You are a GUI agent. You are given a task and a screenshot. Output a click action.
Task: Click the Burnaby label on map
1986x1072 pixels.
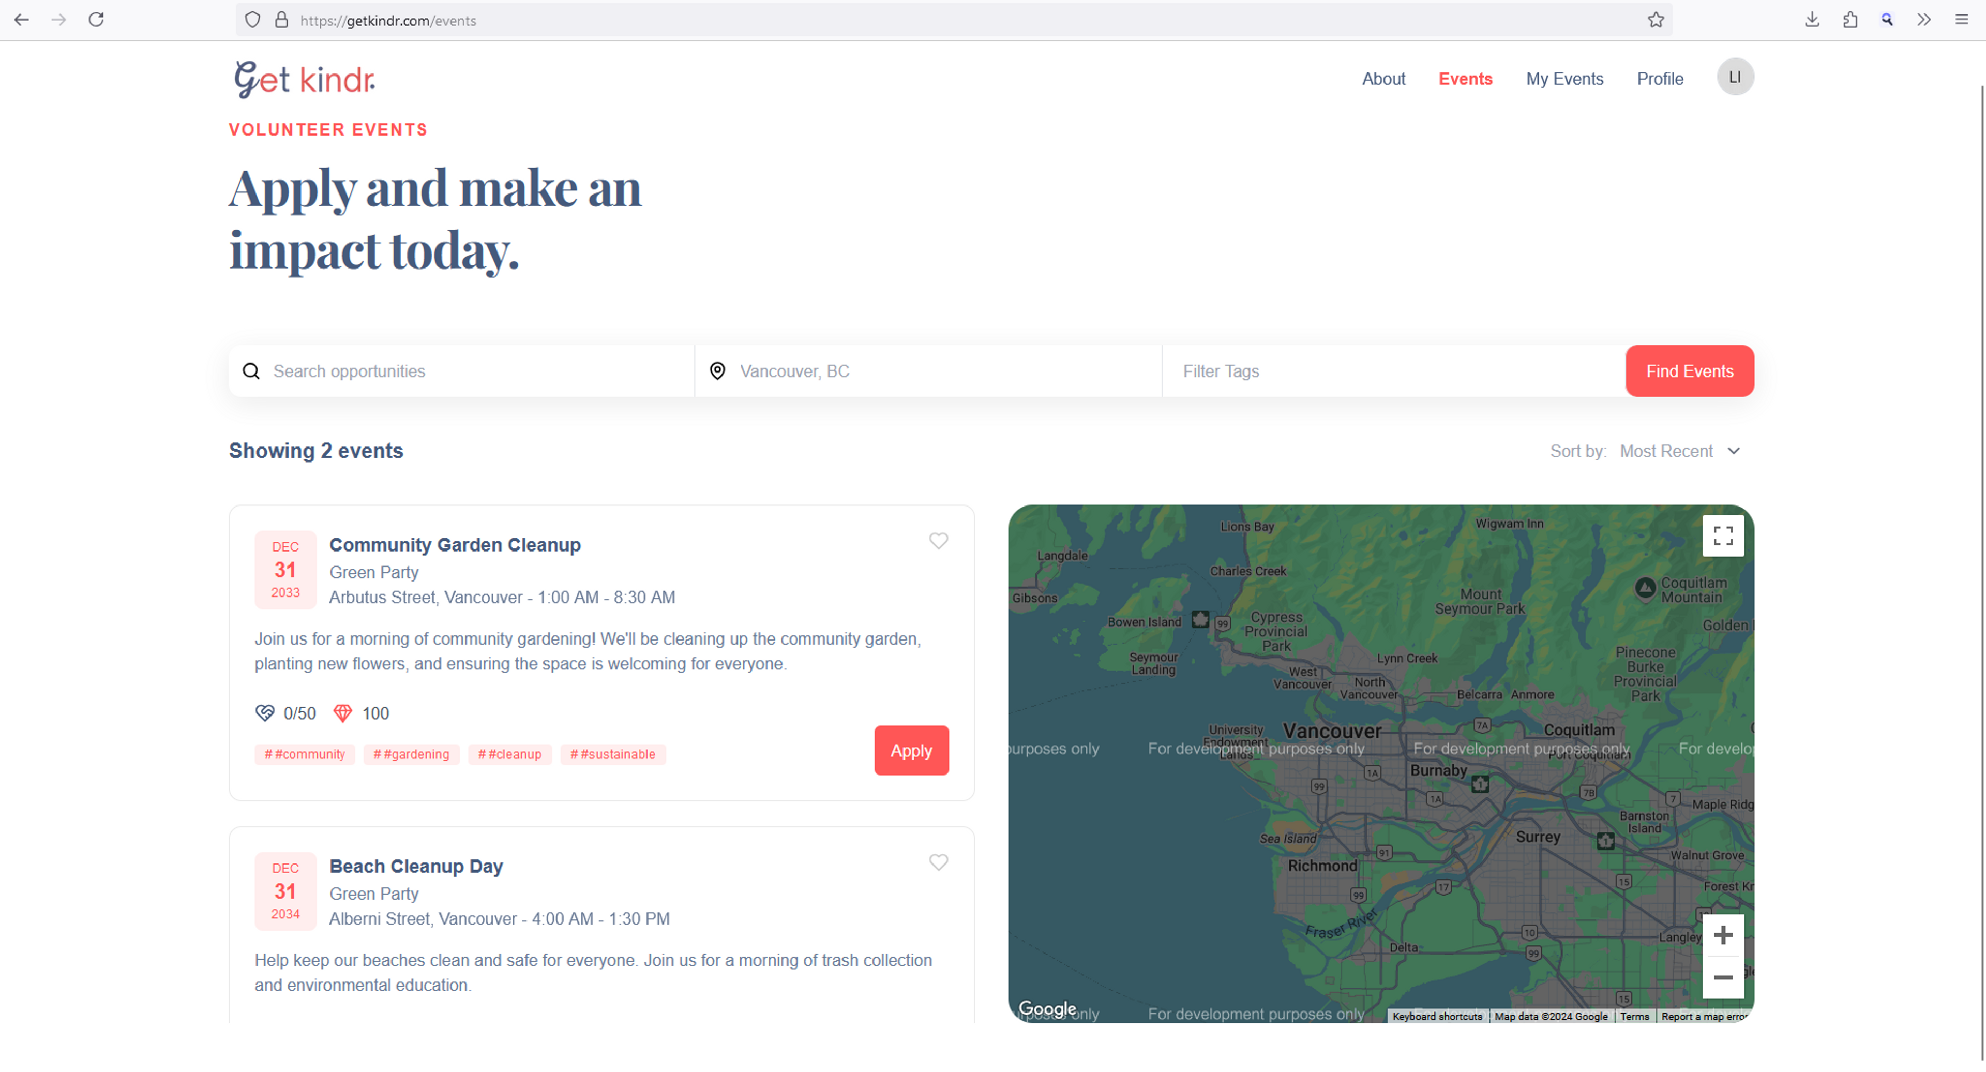(x=1438, y=770)
